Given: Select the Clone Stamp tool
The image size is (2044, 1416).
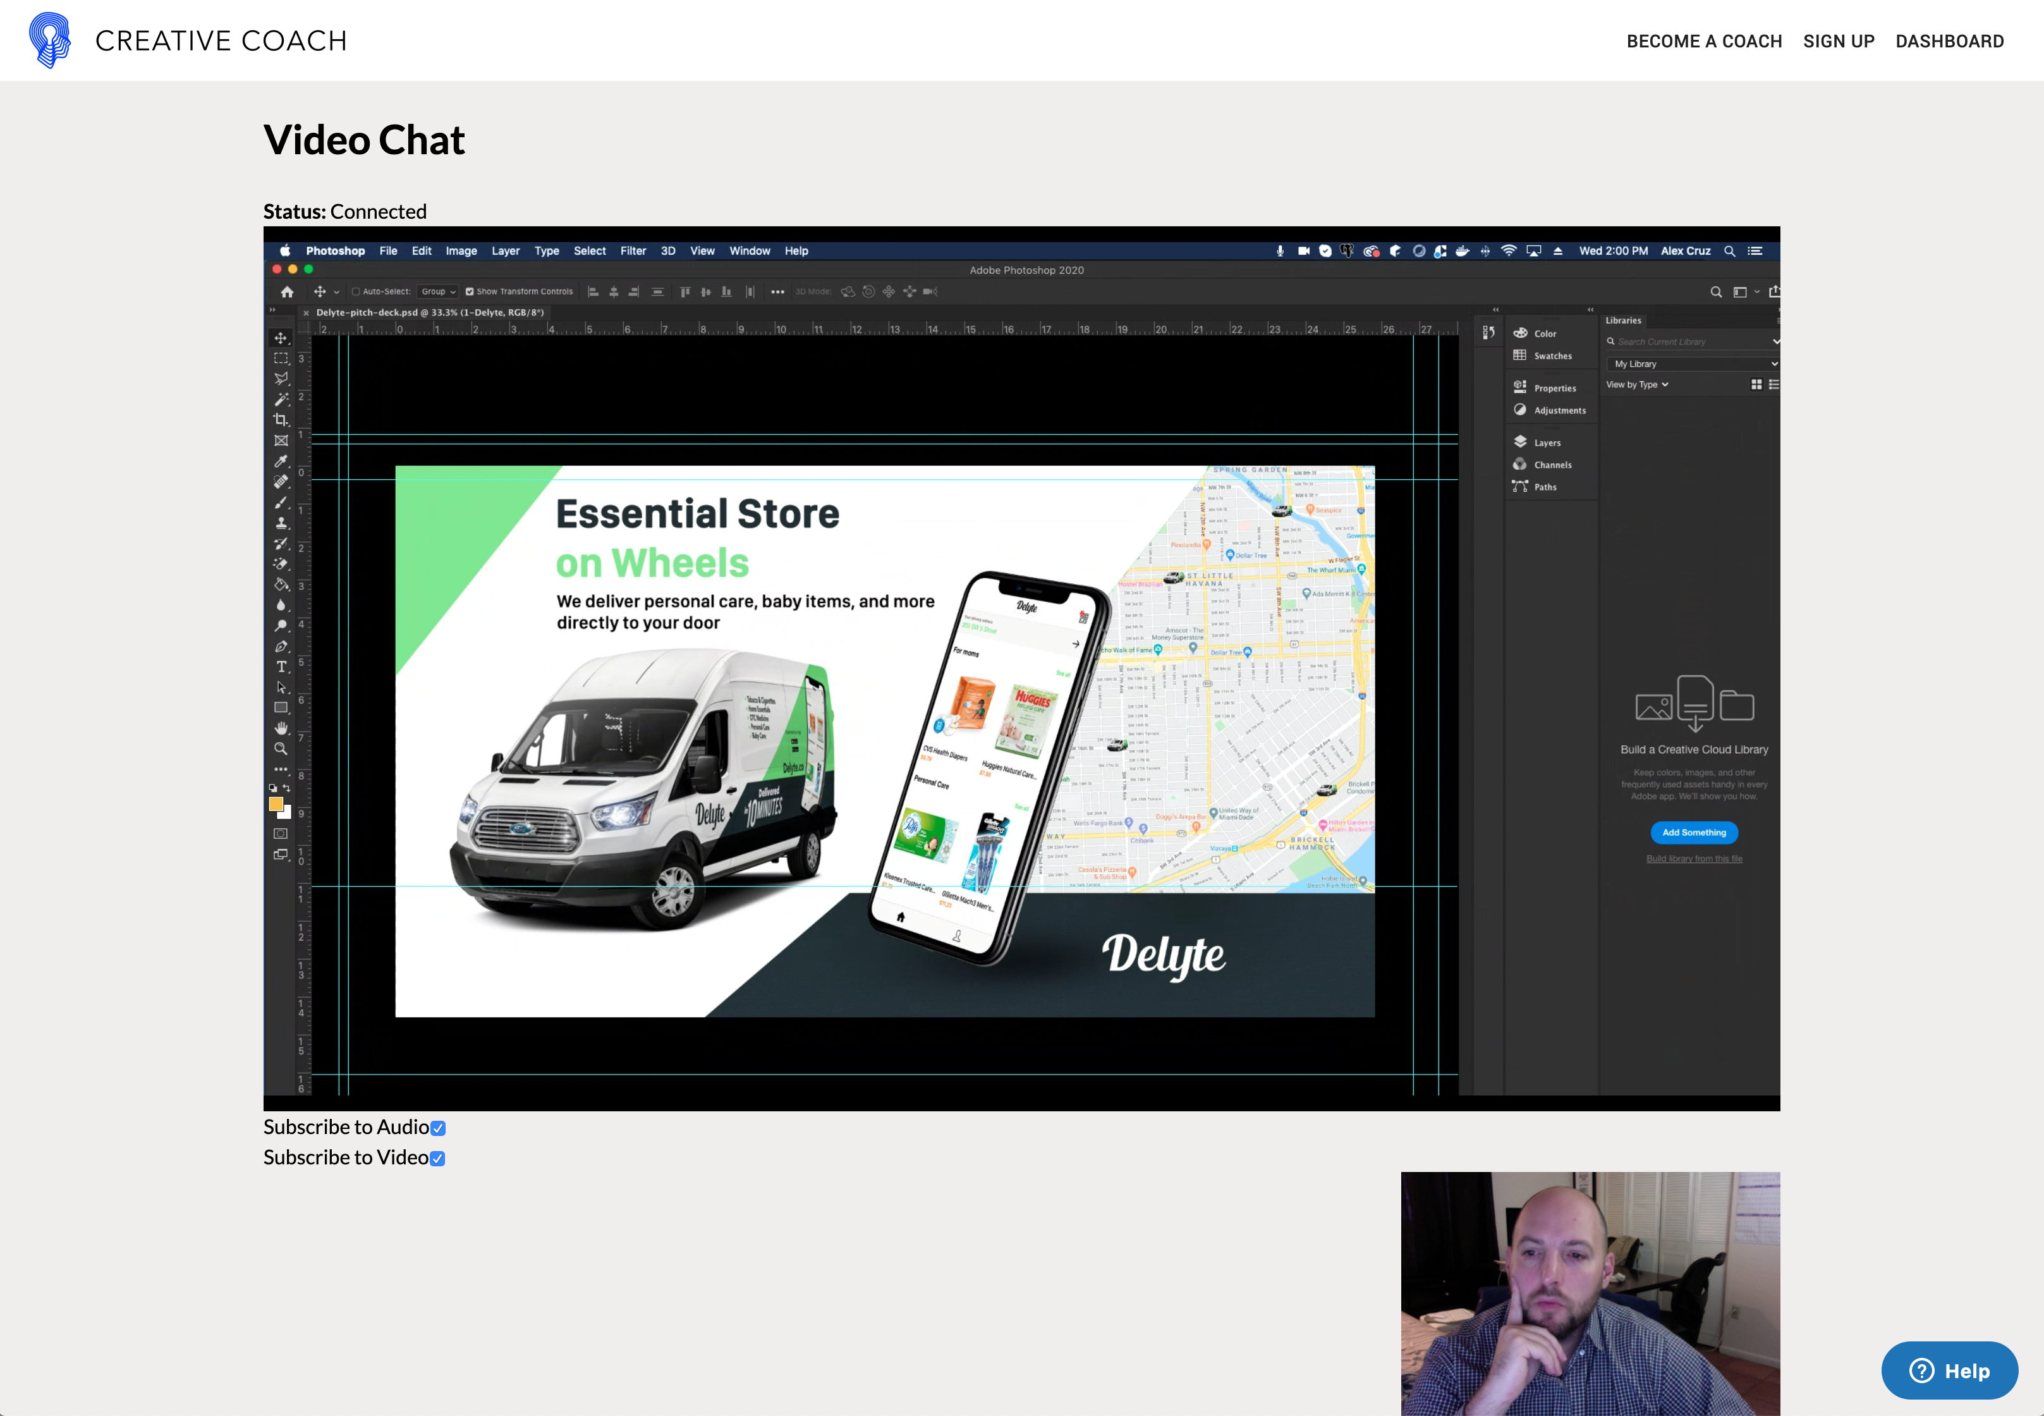Looking at the screenshot, I should (281, 523).
